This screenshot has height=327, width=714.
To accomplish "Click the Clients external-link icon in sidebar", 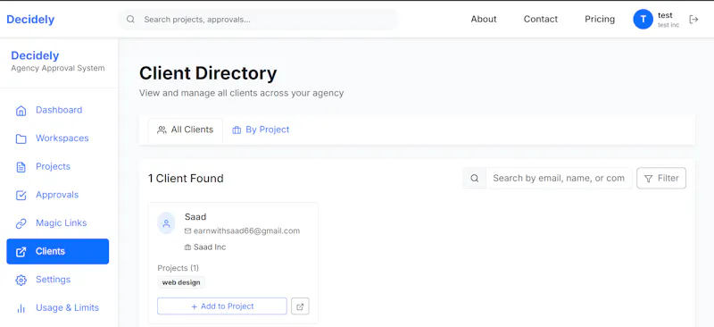I will (x=21, y=252).
